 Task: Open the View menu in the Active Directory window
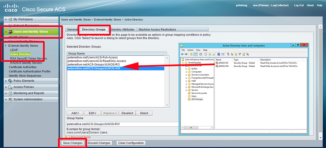pos(198,50)
